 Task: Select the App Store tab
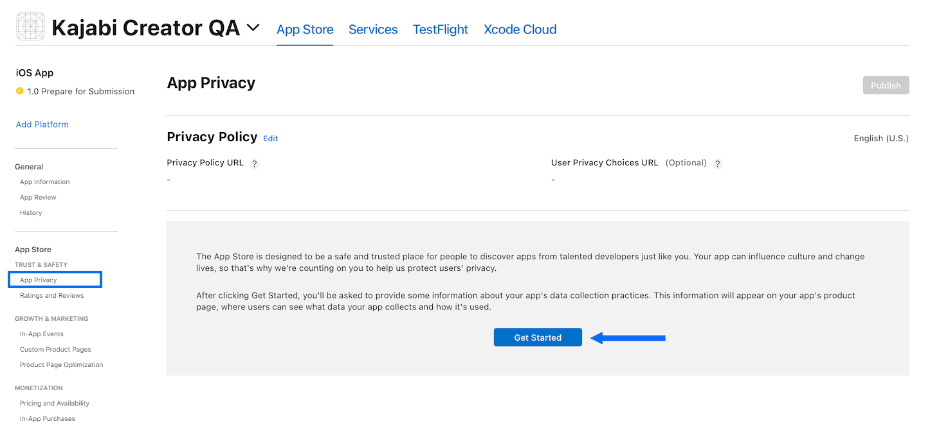(305, 30)
